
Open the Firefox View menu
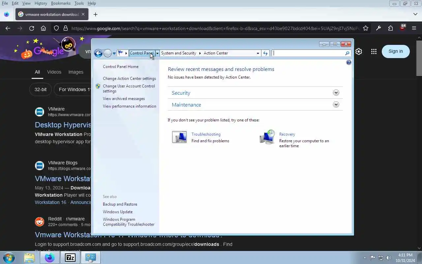click(x=26, y=3)
